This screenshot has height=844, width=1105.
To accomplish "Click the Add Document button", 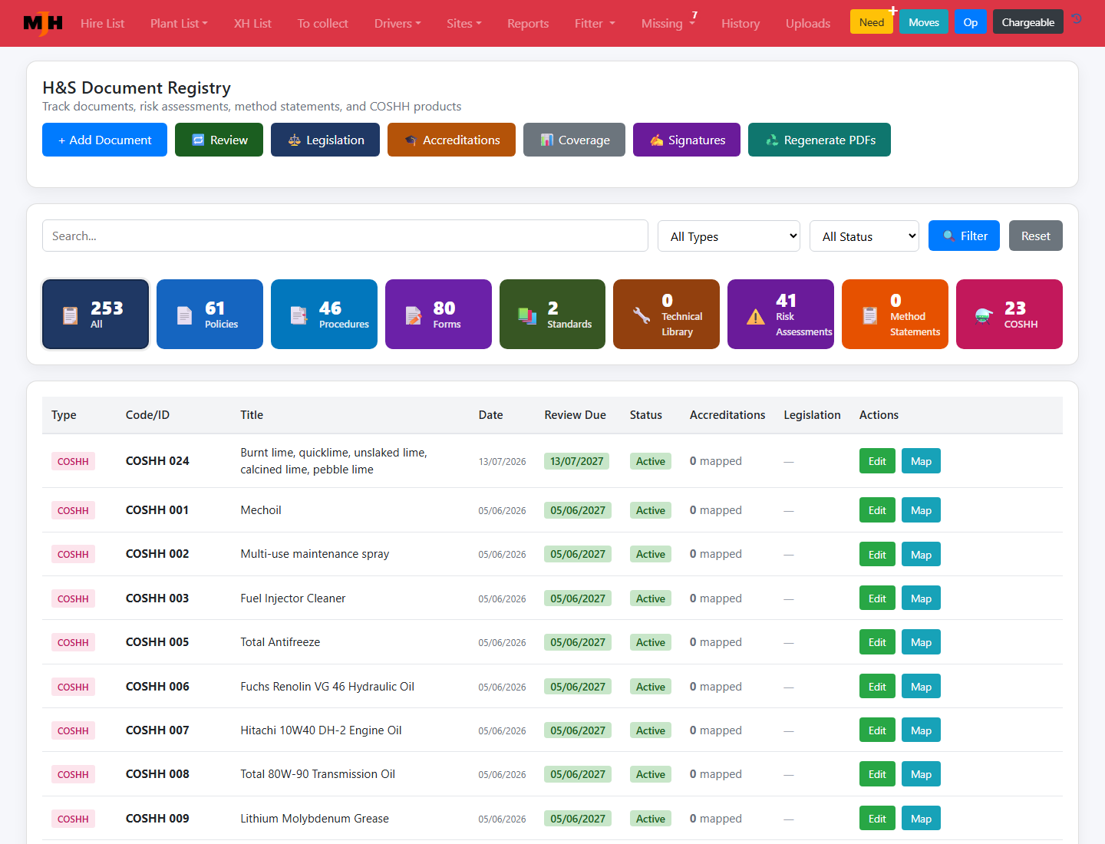I will coord(104,140).
